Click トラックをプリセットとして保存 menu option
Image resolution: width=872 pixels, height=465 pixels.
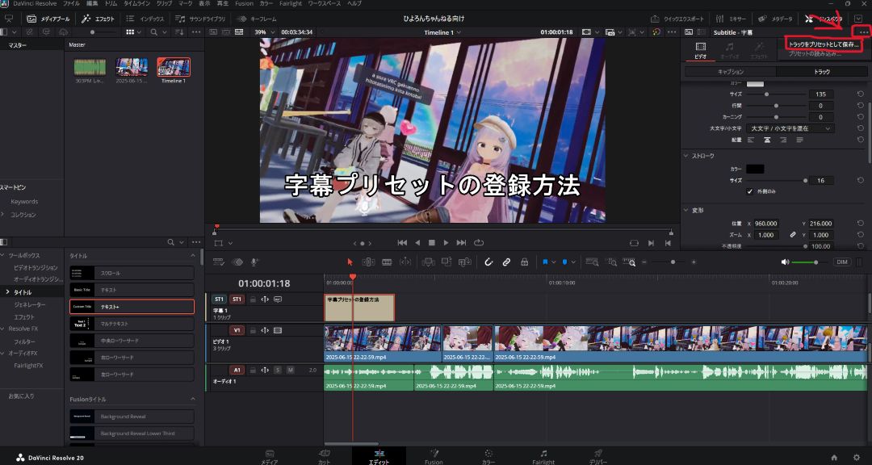(x=823, y=44)
